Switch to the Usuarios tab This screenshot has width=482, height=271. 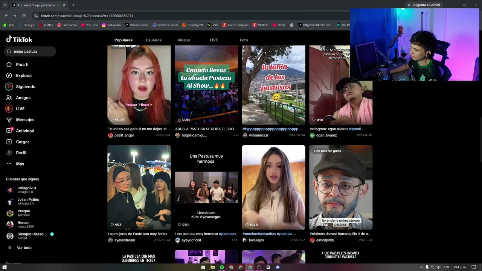(x=154, y=40)
